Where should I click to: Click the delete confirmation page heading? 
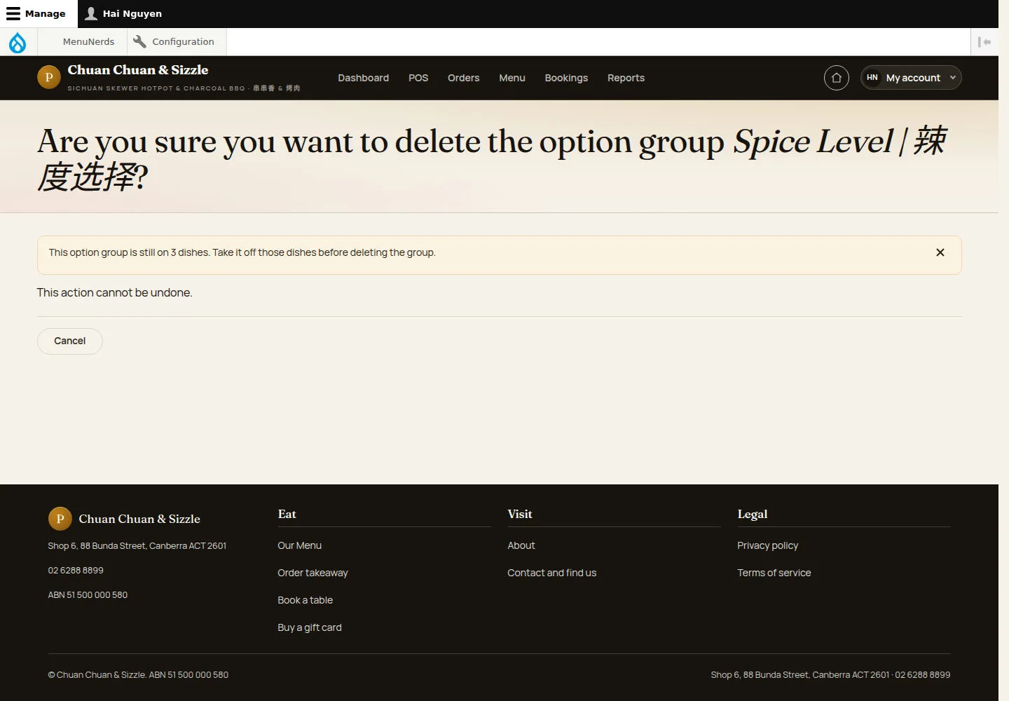(x=492, y=159)
